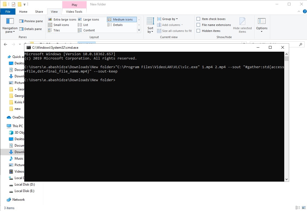The image size is (307, 211).
Task: Open the Video Tools tab
Action: [74, 12]
